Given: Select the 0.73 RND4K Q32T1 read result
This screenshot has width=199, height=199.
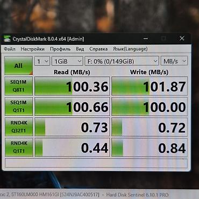Looking at the screenshot, I should coord(72,127).
